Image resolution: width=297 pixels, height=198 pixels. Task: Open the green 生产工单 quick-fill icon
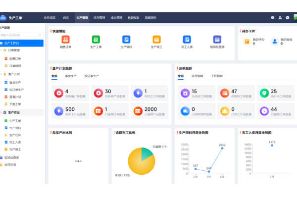[x=96, y=40]
